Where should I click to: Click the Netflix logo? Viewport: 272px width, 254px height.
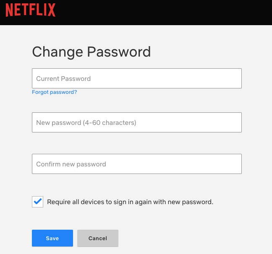30,10
